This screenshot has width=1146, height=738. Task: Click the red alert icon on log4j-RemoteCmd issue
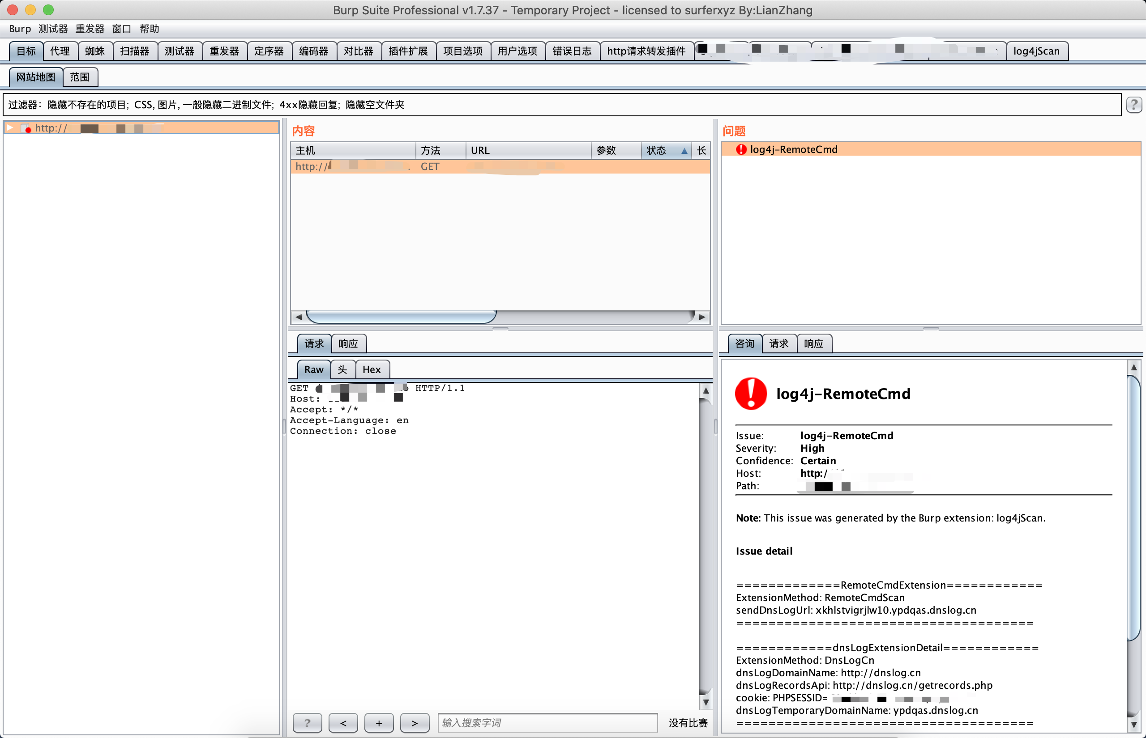(741, 149)
